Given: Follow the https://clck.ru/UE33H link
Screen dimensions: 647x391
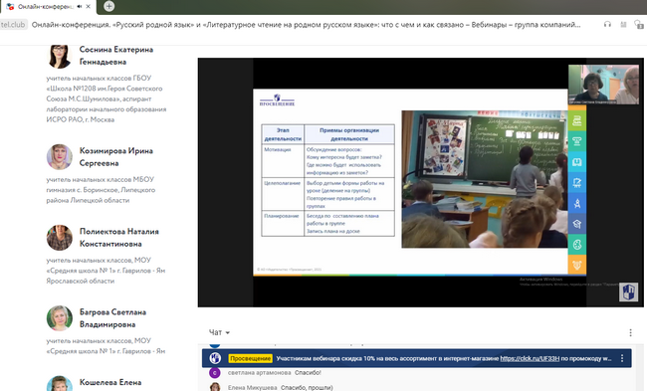Looking at the screenshot, I should click(530, 358).
